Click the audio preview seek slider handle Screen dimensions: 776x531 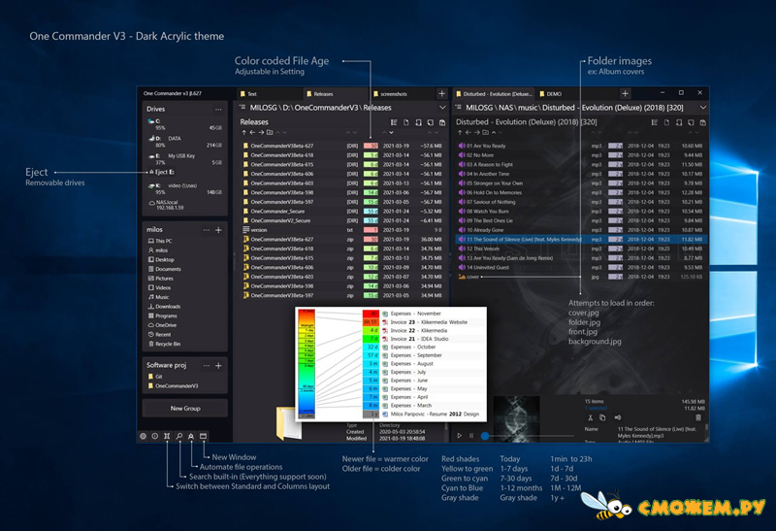(x=485, y=436)
